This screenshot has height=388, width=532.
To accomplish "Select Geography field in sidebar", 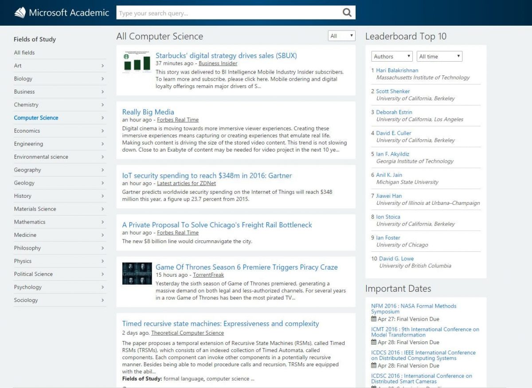I will click(27, 170).
